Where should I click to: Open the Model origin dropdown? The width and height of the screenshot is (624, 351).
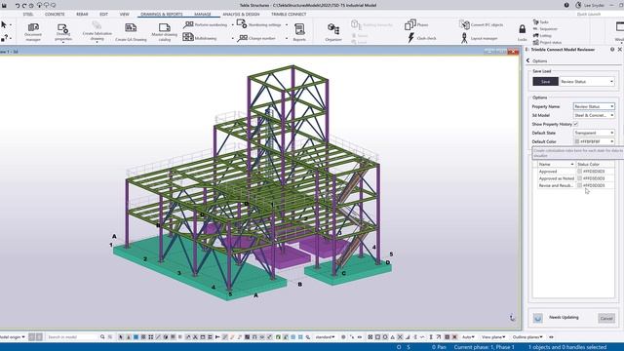12,337
